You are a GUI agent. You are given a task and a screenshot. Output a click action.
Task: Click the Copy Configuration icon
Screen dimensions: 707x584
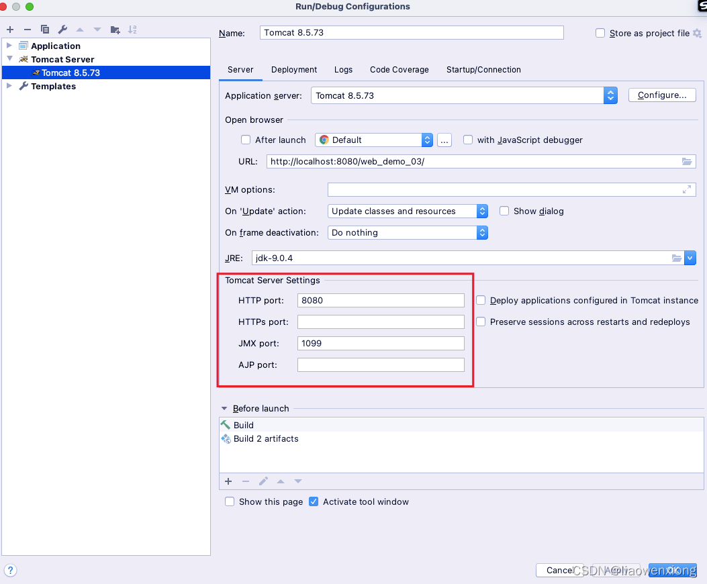click(x=44, y=30)
